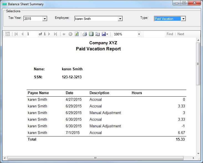Print the Paid Vacation report
Screen dimensions: 203x163
[x=85, y=34]
